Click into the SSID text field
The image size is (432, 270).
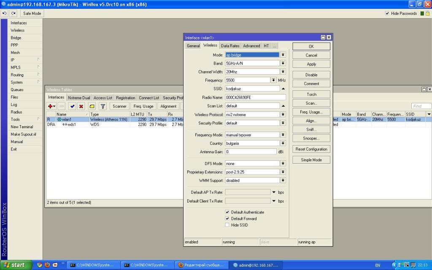(x=252, y=89)
